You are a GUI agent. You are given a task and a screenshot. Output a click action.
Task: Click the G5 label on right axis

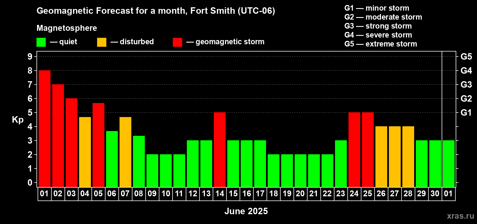[x=466, y=57]
